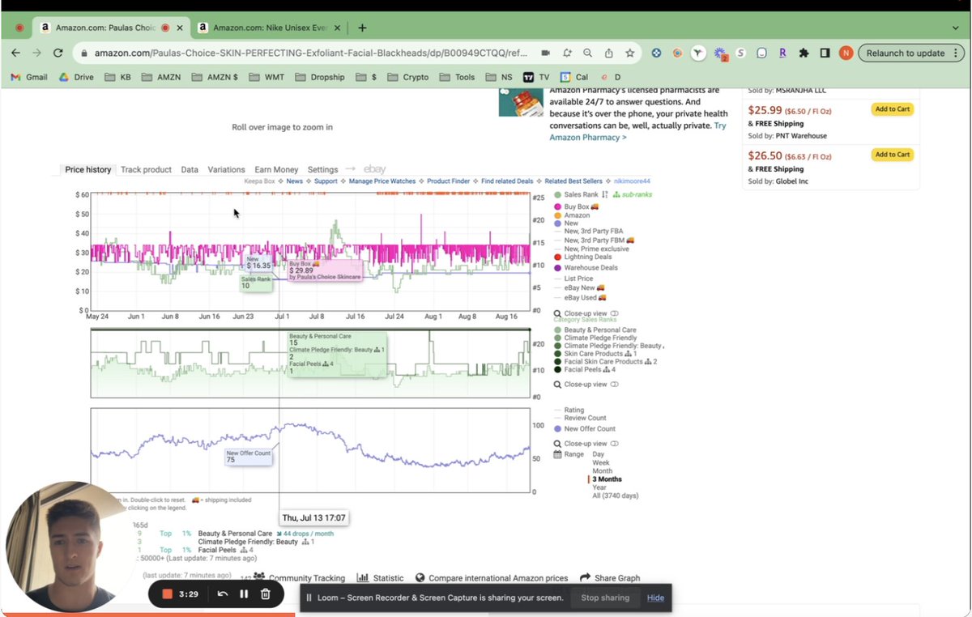Screen dimensions: 972x617
Task: Reload the Amazon page
Action: coord(58,53)
